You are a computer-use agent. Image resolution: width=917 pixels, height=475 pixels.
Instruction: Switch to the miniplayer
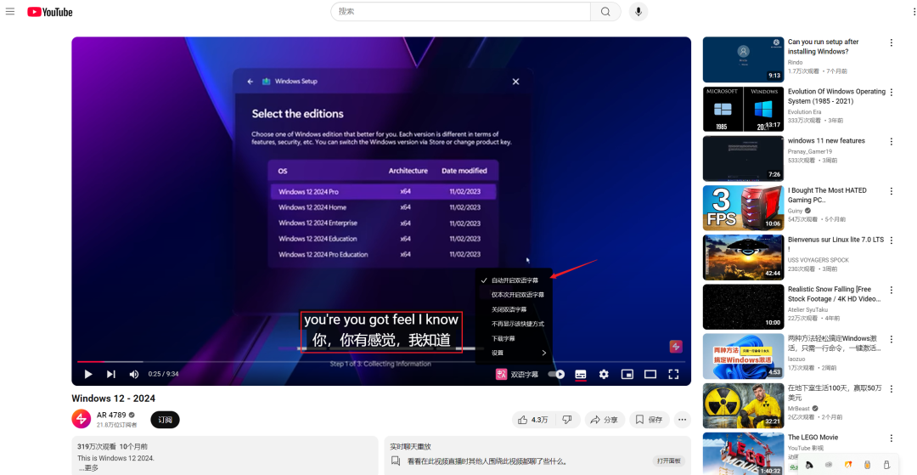point(627,374)
